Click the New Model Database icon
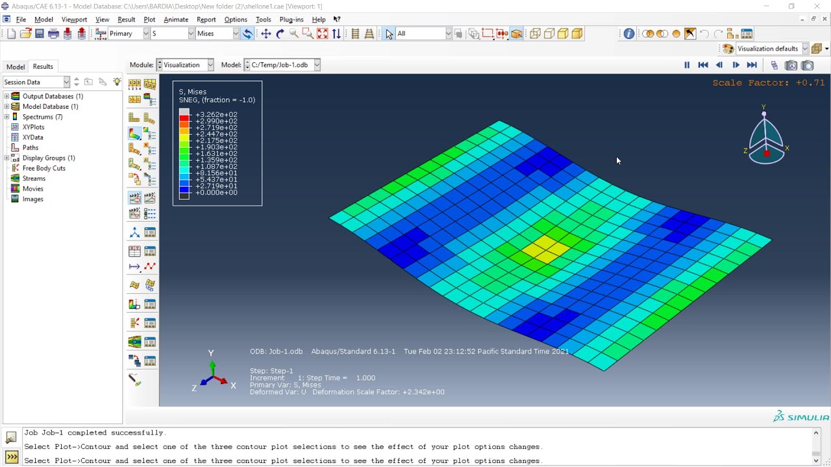Image resolution: width=831 pixels, height=467 pixels. pos(12,34)
